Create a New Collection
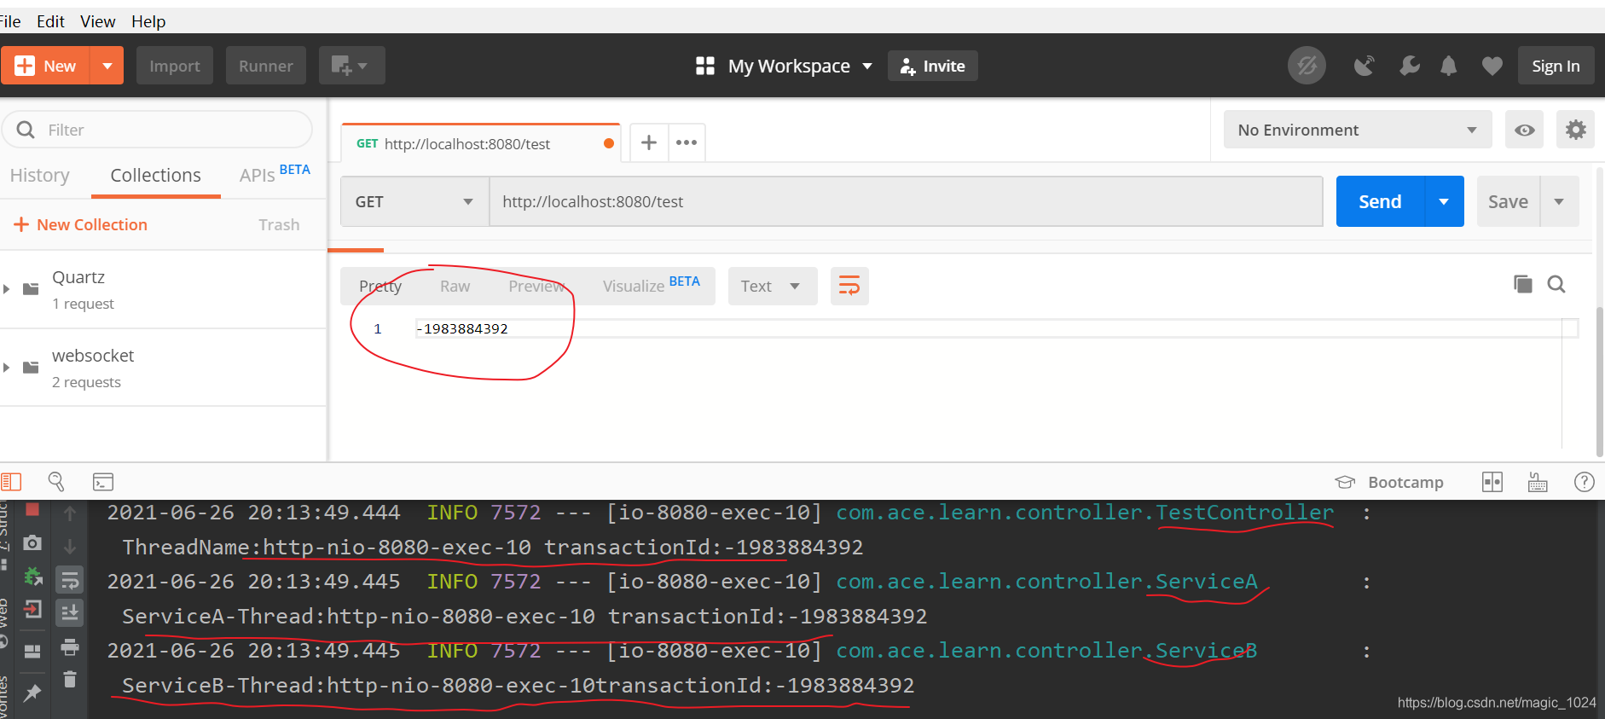Screen dimensions: 1605x719 coord(81,224)
